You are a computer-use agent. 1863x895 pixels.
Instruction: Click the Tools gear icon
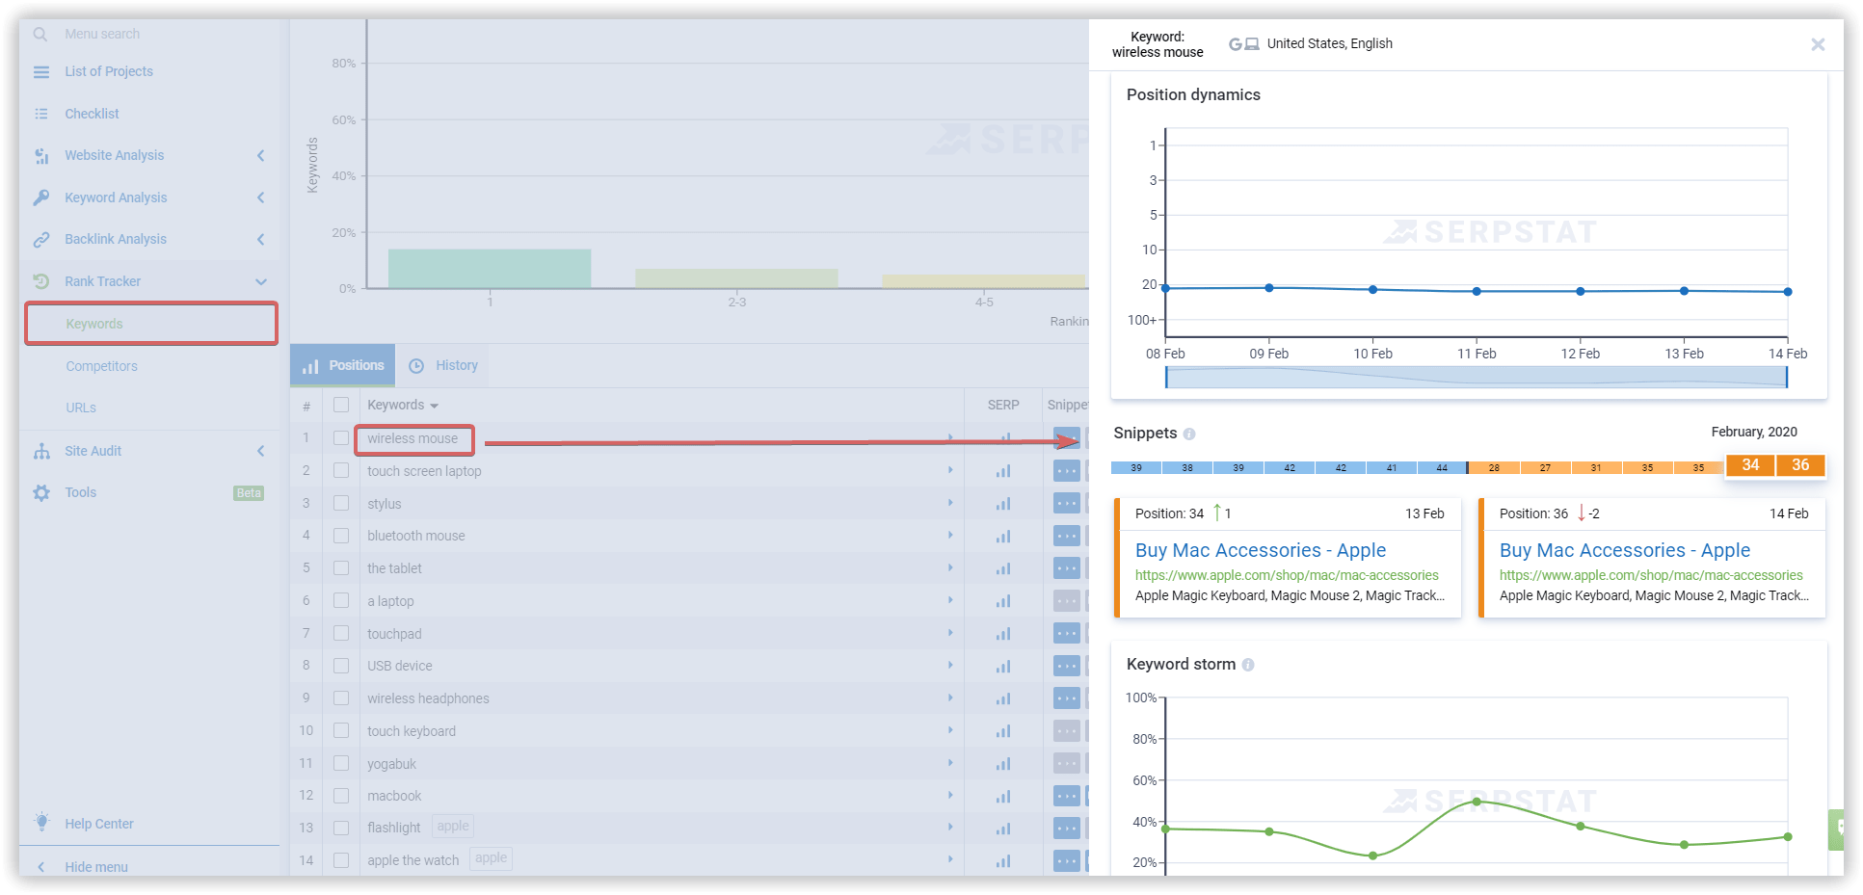[x=41, y=492]
